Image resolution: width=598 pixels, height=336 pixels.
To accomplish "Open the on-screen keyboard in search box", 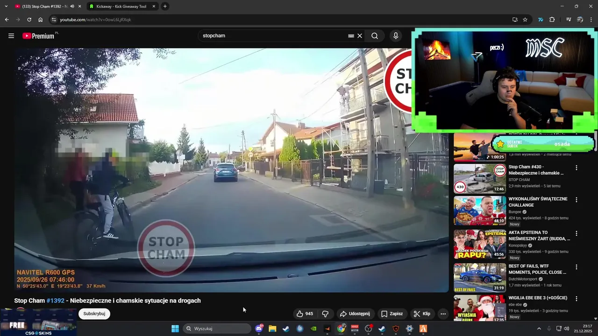I will click(351, 36).
